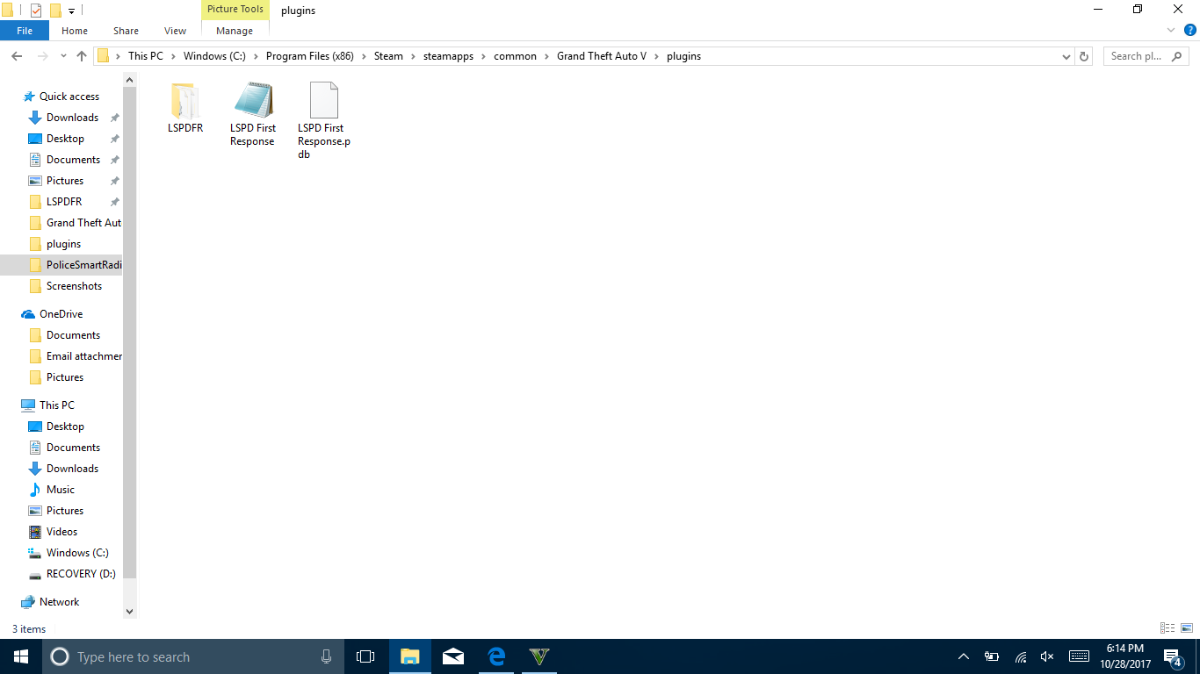1200x674 pixels.
Task: Select Network in navigation pane
Action: tap(59, 602)
